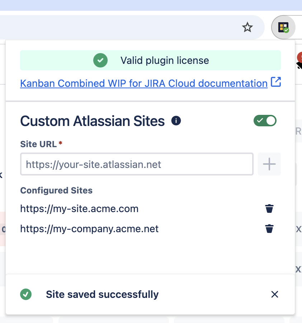This screenshot has width=302, height=323.
Task: Click the green check in Valid plugin license banner
Action: [x=100, y=60]
